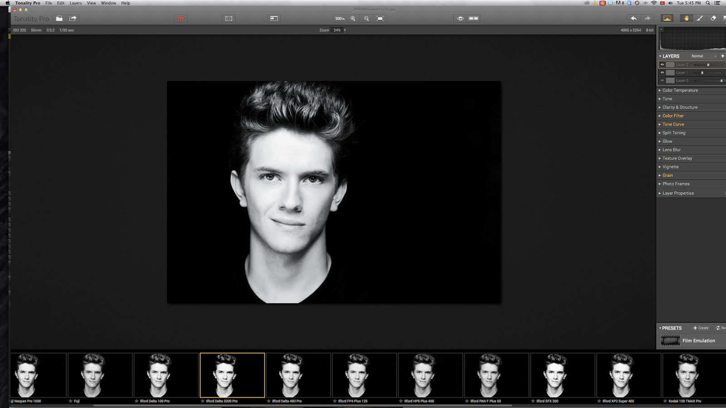
Task: Select the hand pan tool
Action: coord(686,19)
